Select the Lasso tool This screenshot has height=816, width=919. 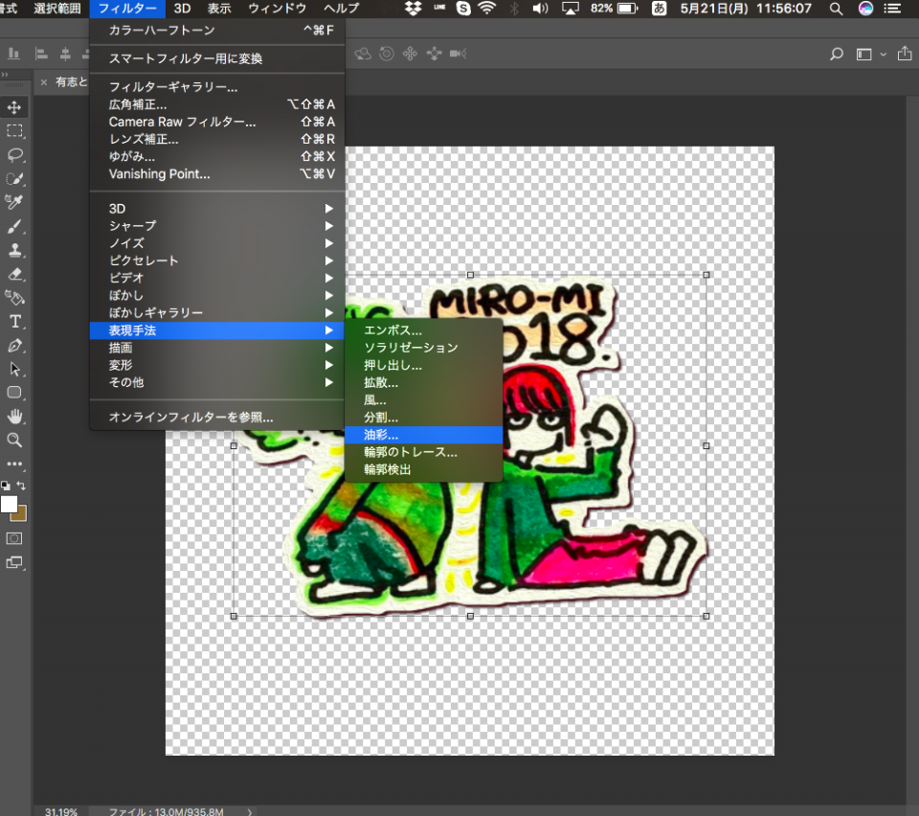[14, 155]
